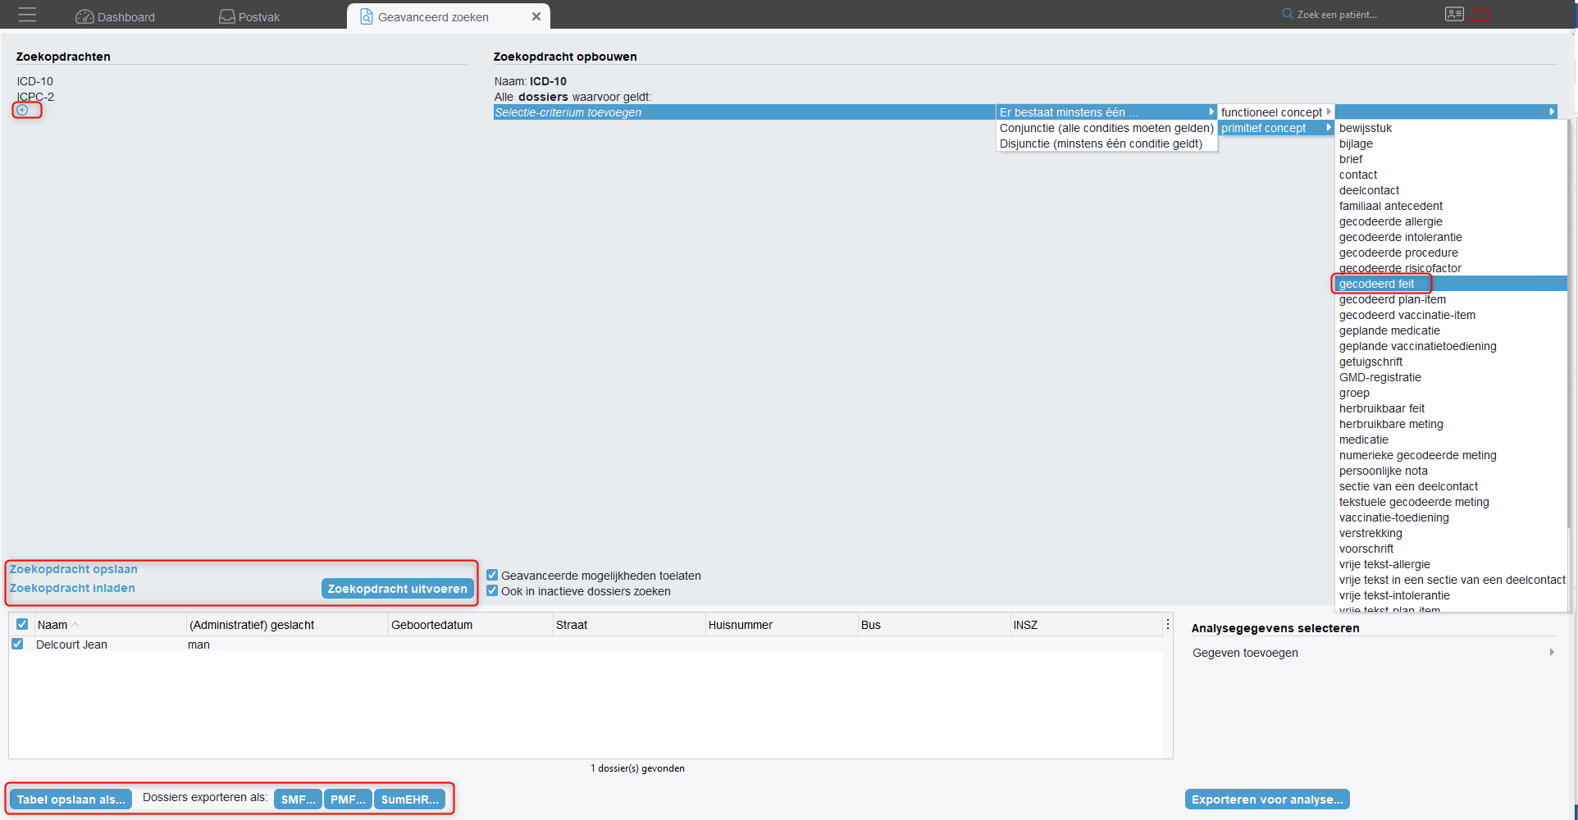1578x820 pixels.
Task: Select 'gecodeerde procedure' entry
Action: (x=1451, y=253)
